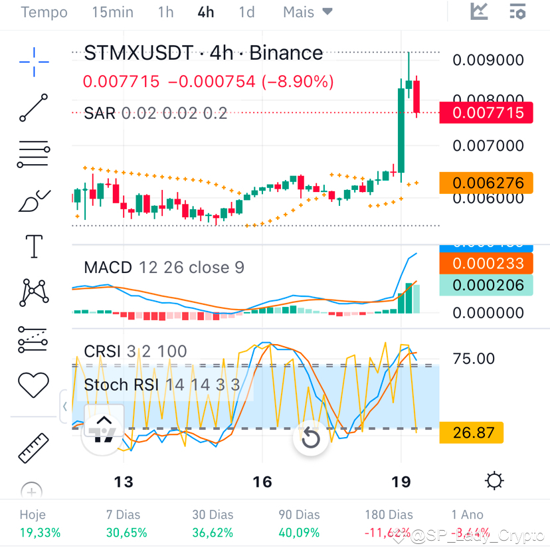Select the 30 Dias performance stat
The width and height of the screenshot is (550, 550).
tap(213, 523)
